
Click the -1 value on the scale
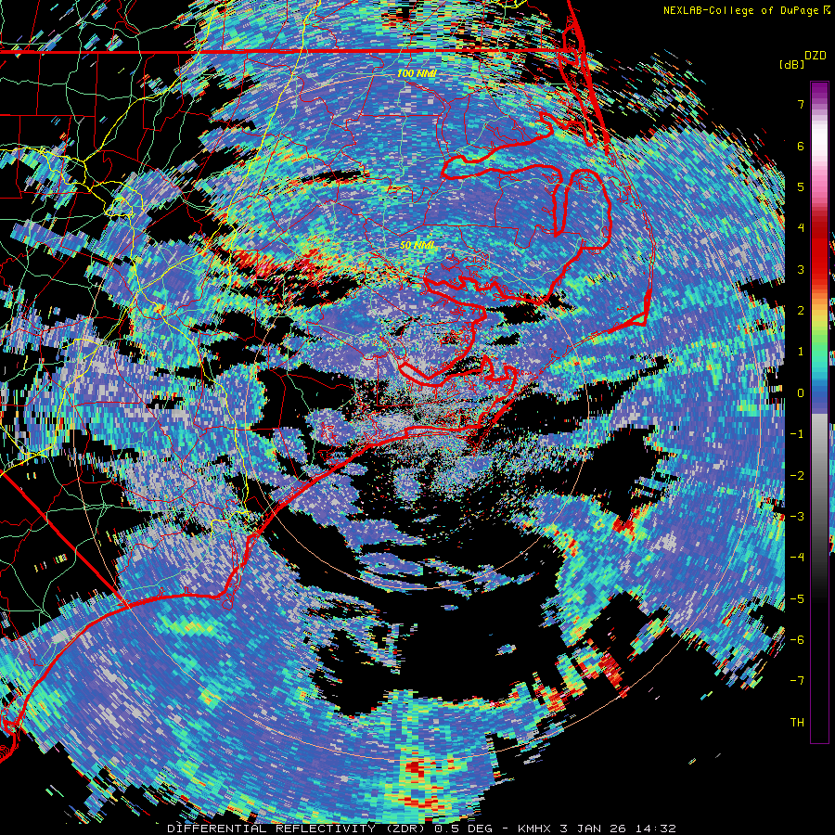tap(797, 434)
